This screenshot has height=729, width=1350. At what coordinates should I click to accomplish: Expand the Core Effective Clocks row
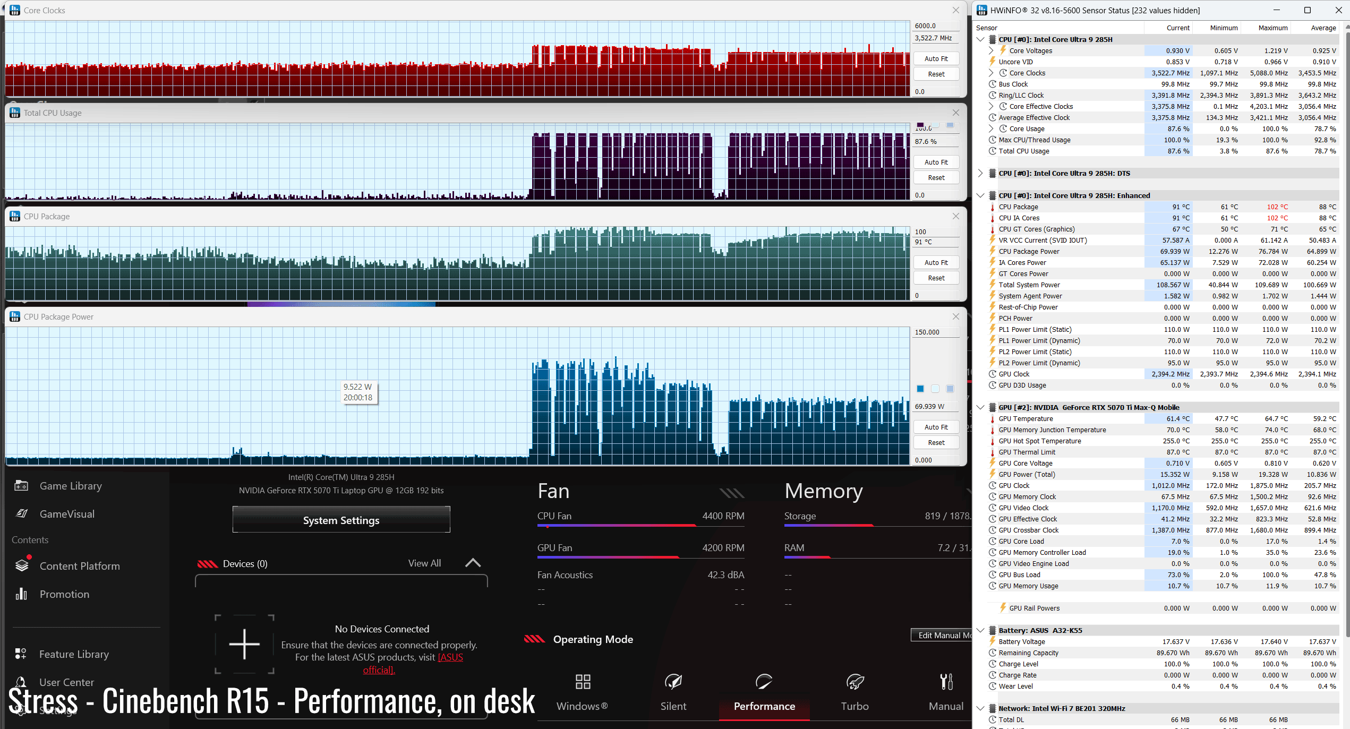click(991, 106)
